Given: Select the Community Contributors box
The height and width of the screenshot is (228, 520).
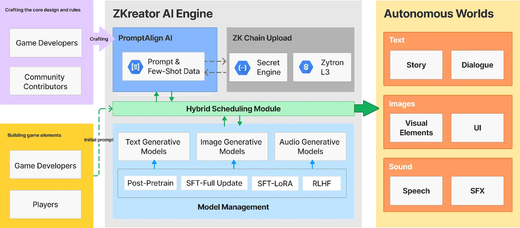Looking at the screenshot, I should pos(45,81).
